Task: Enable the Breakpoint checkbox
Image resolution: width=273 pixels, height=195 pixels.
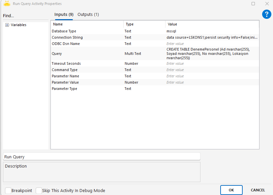Action: coord(8,191)
